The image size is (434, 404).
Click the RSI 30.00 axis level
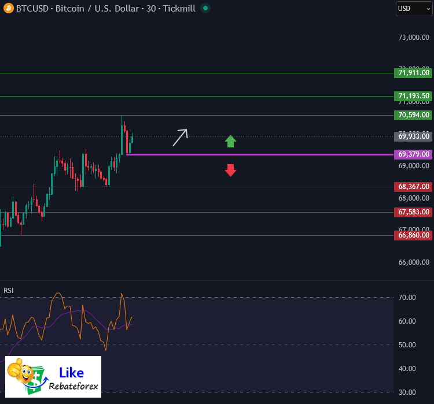tap(407, 392)
